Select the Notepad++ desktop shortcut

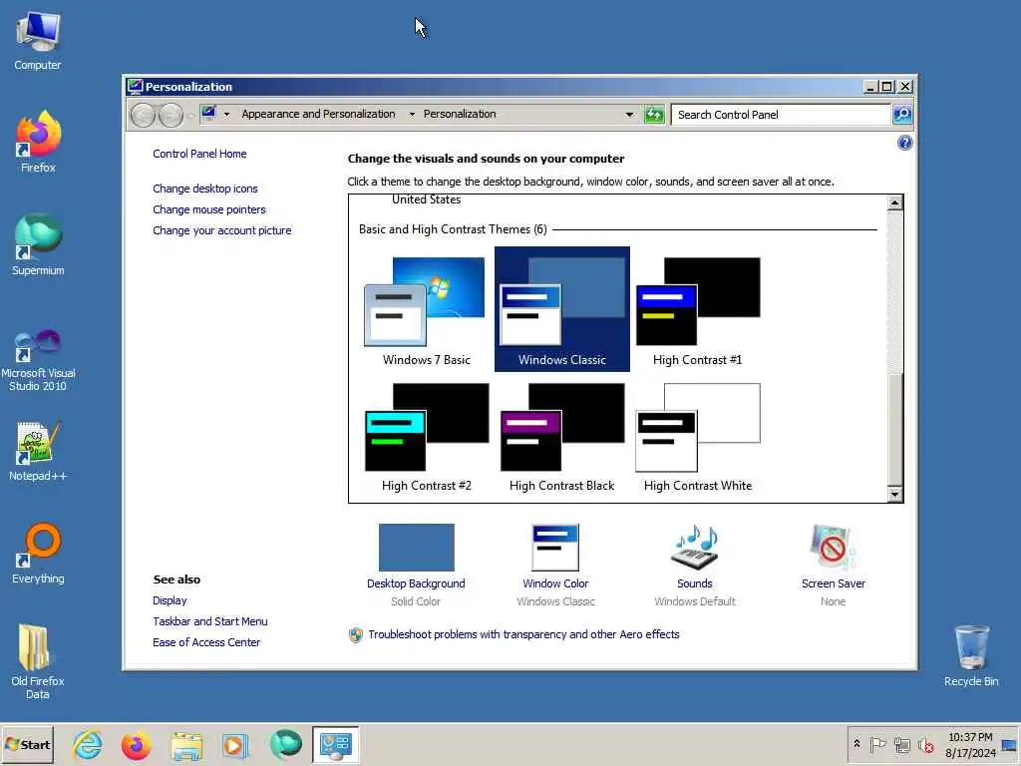pos(38,452)
